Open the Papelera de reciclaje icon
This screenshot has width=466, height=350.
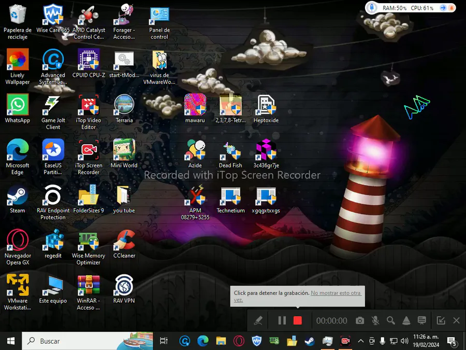click(x=18, y=22)
